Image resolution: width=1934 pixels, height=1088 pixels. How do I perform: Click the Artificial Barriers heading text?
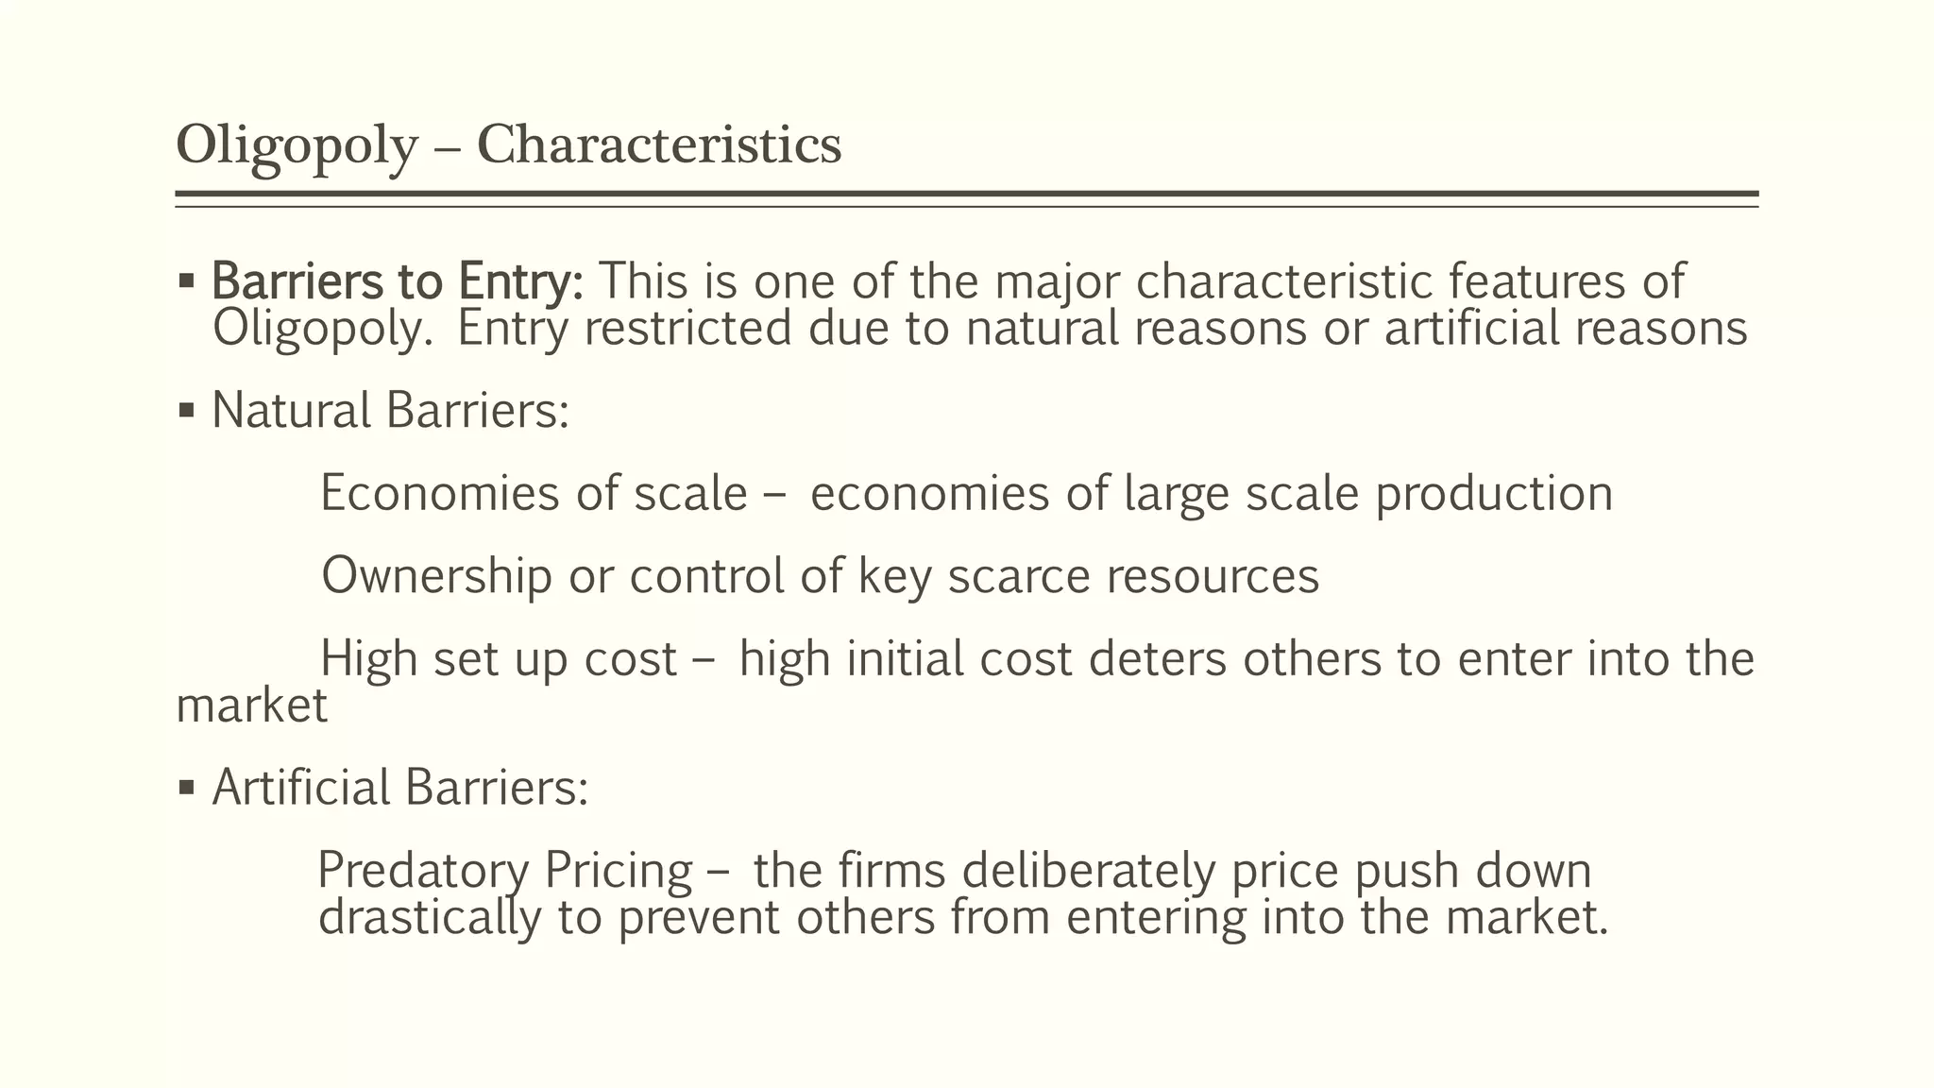(x=399, y=787)
